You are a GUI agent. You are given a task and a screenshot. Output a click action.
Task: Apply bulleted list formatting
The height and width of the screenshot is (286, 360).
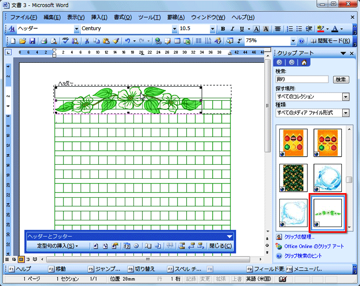click(x=299, y=29)
